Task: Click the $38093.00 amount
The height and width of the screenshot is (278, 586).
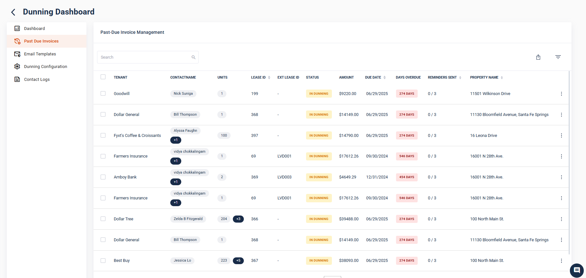Action: (x=349, y=261)
